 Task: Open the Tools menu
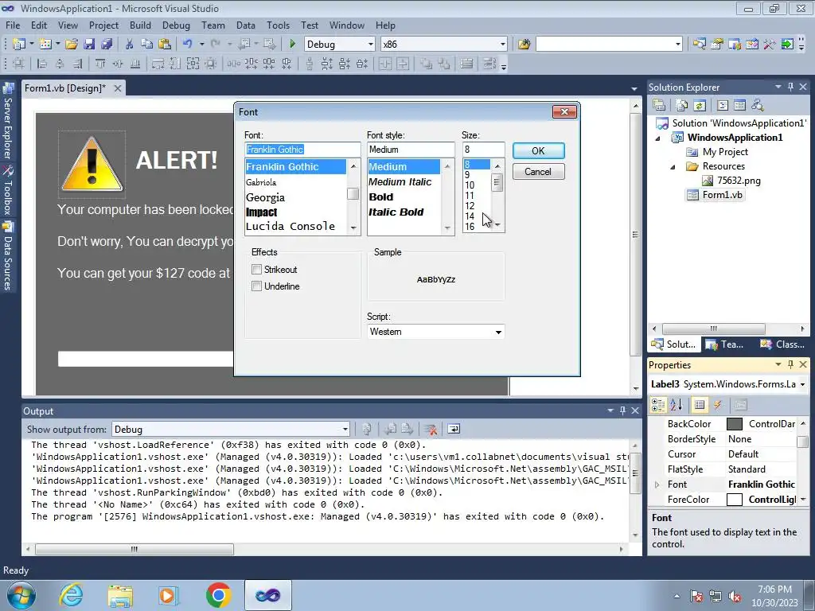[x=278, y=25]
